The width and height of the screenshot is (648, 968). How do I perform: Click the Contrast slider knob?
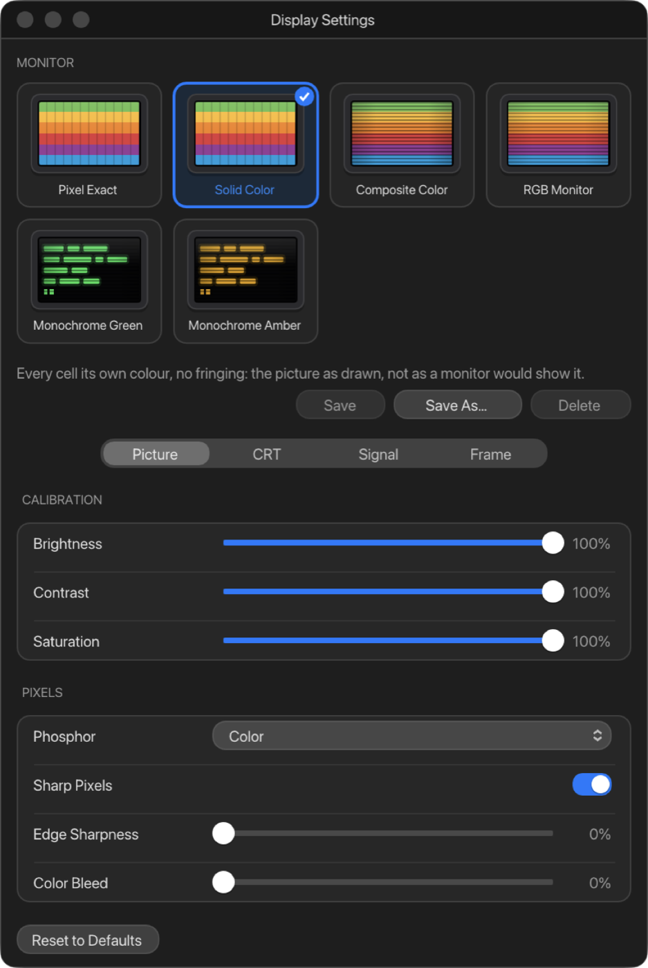pos(553,592)
